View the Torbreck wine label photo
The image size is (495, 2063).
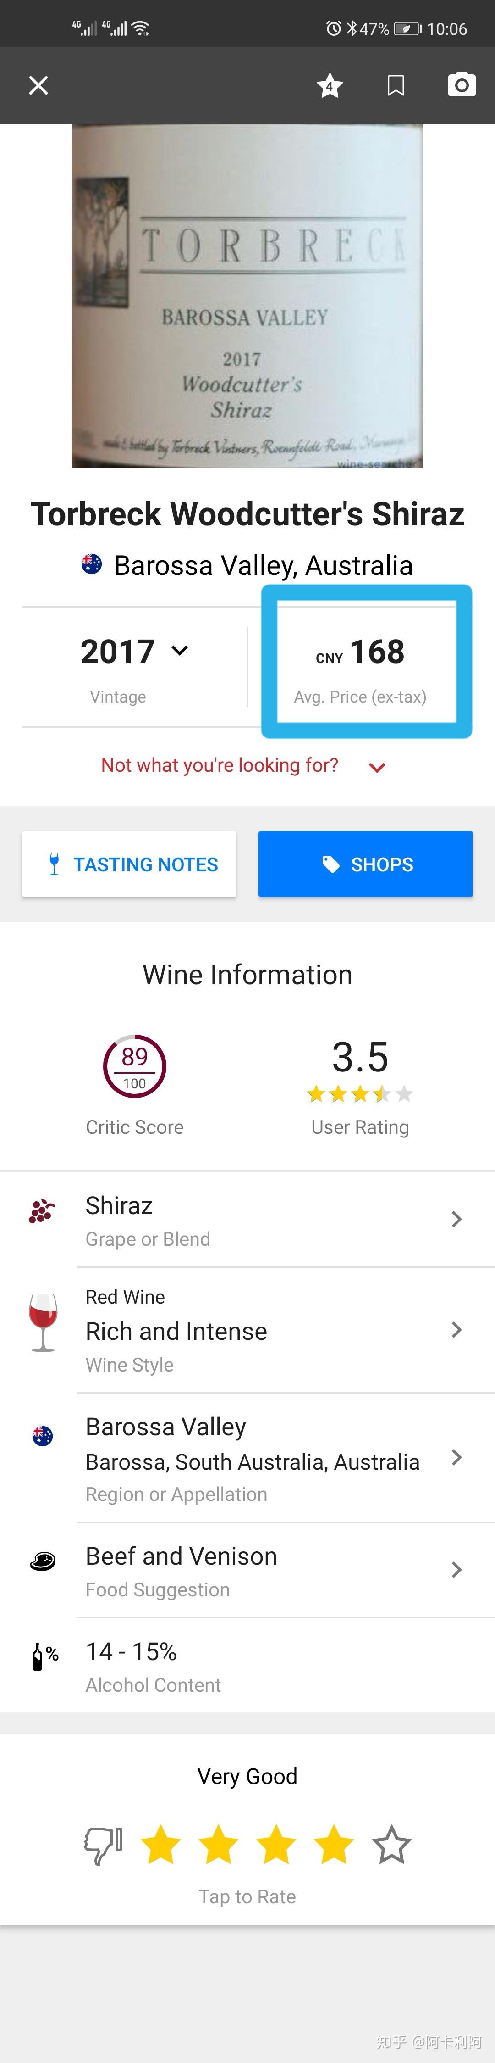(247, 296)
